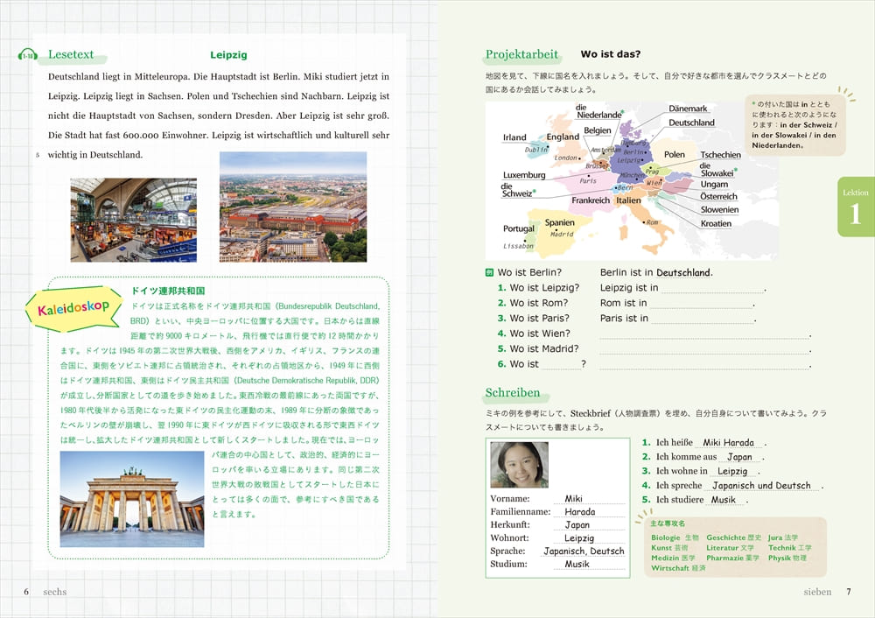
Task: Select the Lektion 1 side tab
Action: tap(855, 208)
